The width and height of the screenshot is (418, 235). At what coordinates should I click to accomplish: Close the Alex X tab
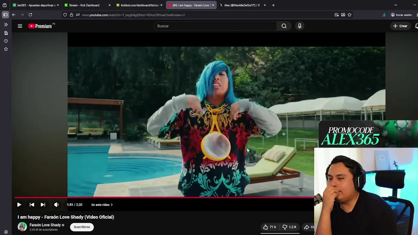pyautogui.click(x=265, y=5)
